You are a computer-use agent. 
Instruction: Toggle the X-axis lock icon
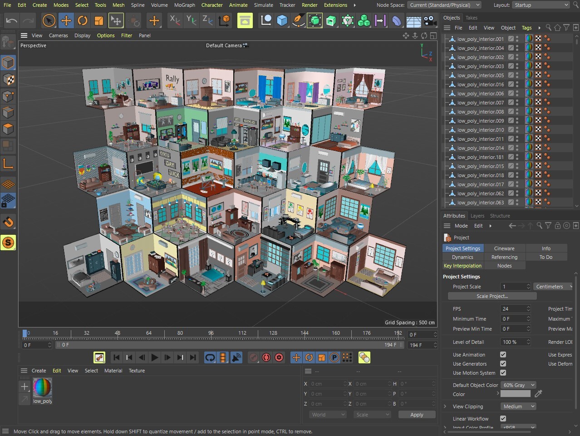click(174, 20)
